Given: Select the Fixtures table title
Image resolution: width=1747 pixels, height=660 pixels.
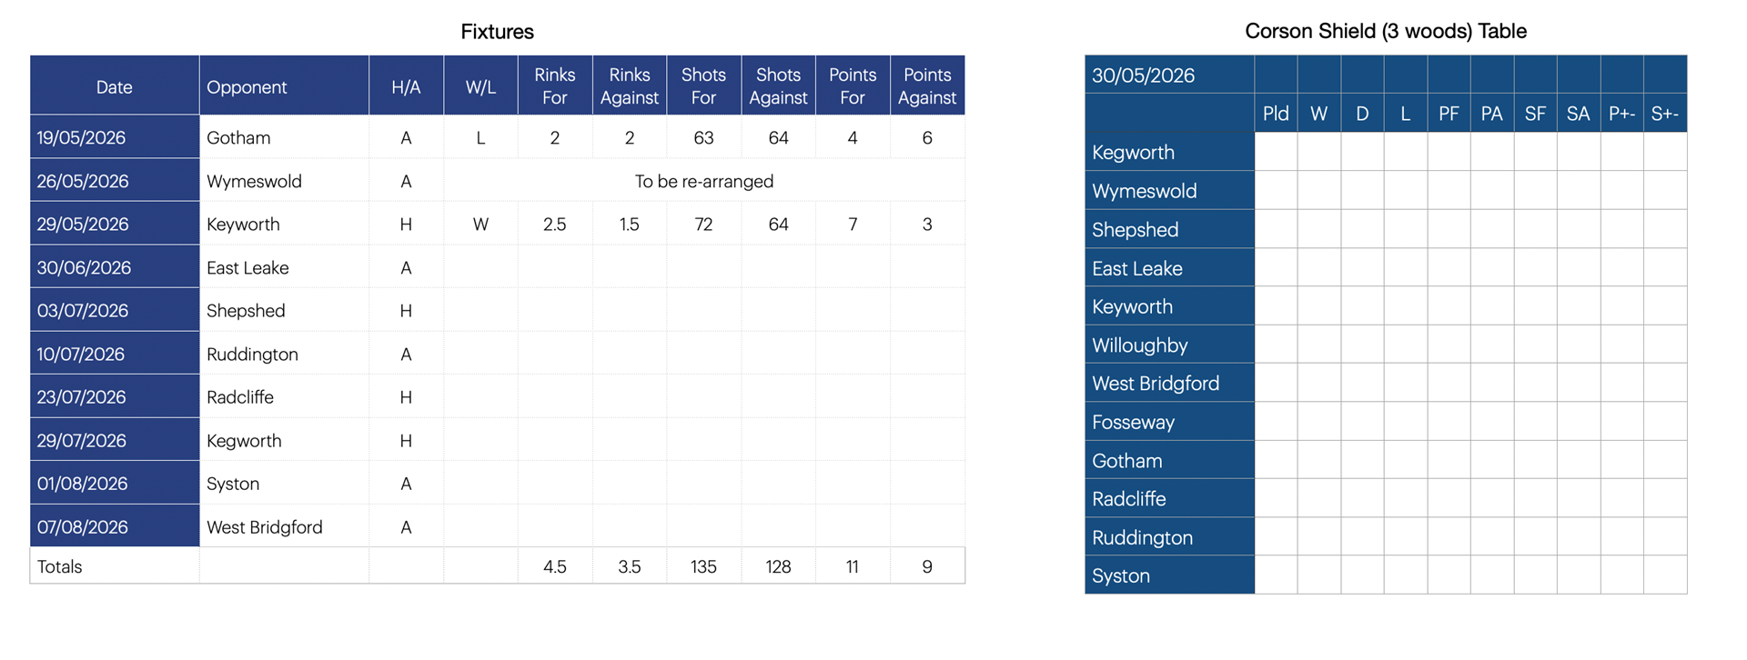Looking at the screenshot, I should (x=497, y=31).
